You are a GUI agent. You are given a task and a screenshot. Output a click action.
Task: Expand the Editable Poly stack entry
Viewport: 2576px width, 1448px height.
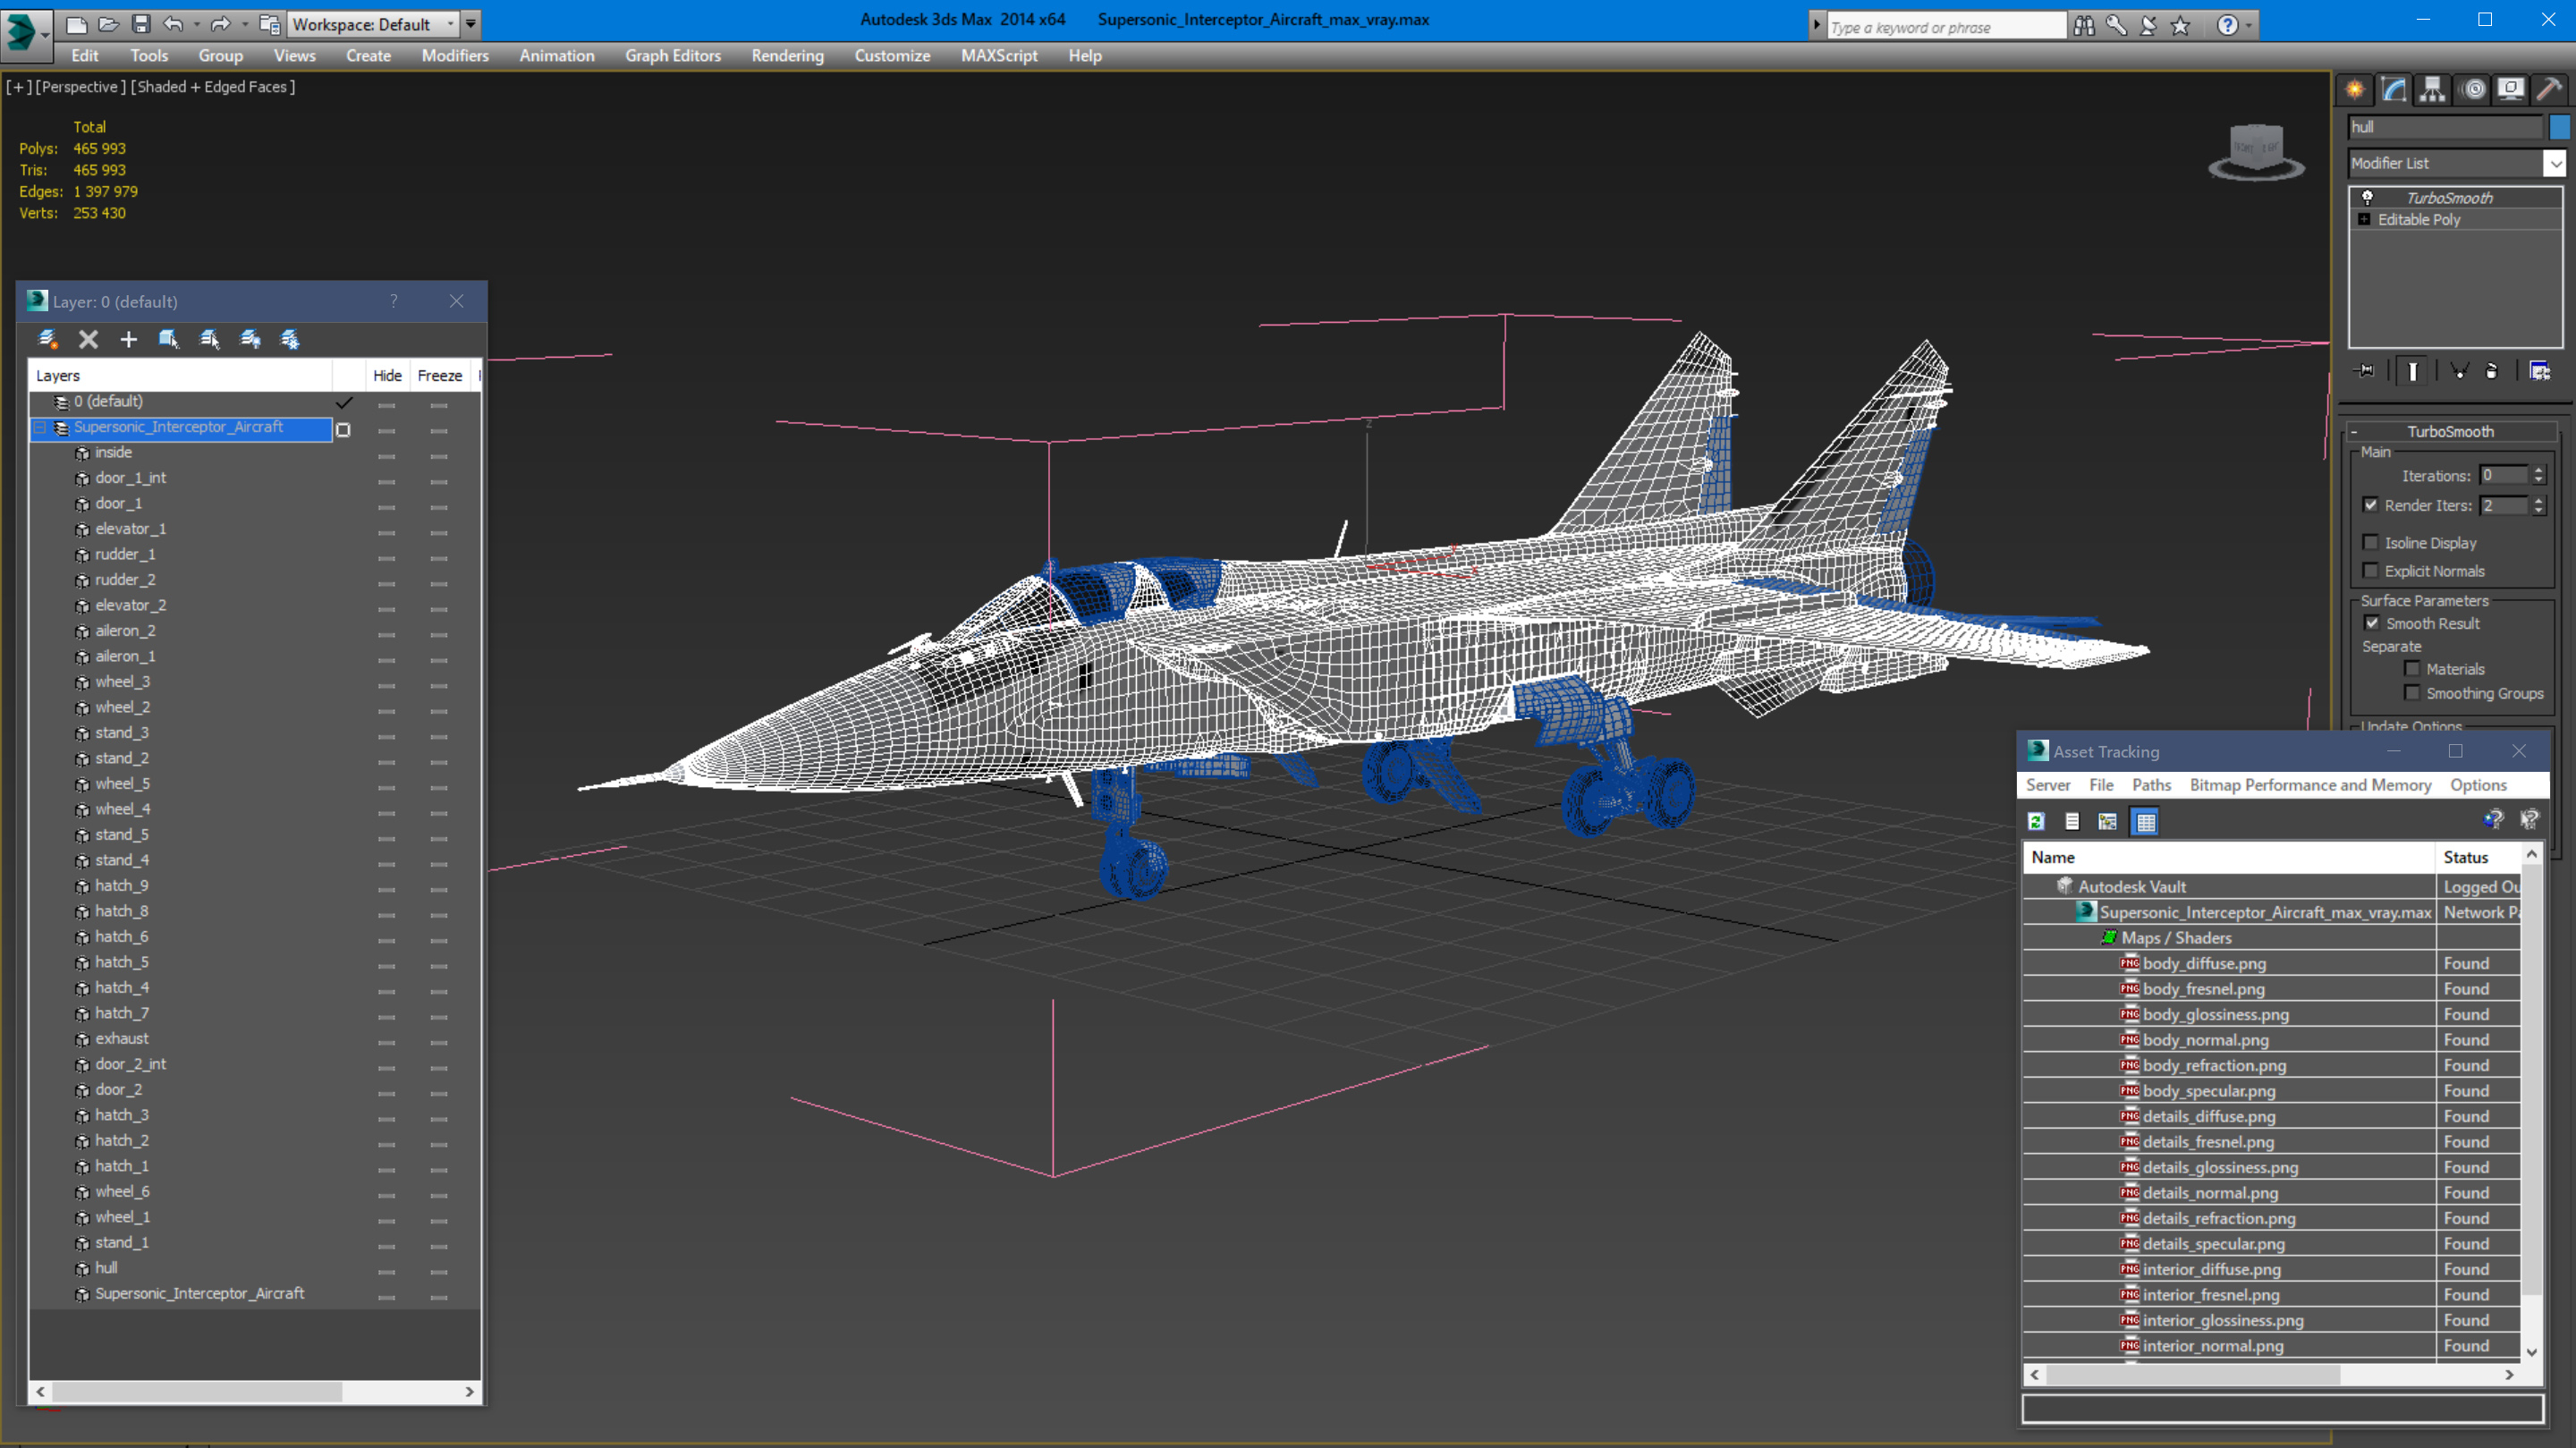(2364, 219)
